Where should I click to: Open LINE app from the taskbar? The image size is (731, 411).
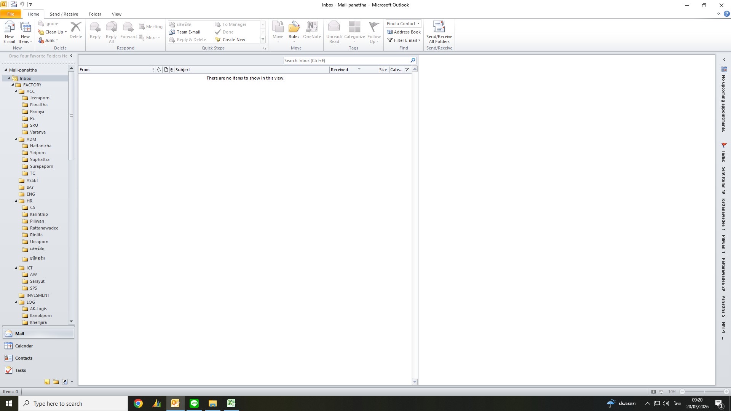click(x=194, y=403)
